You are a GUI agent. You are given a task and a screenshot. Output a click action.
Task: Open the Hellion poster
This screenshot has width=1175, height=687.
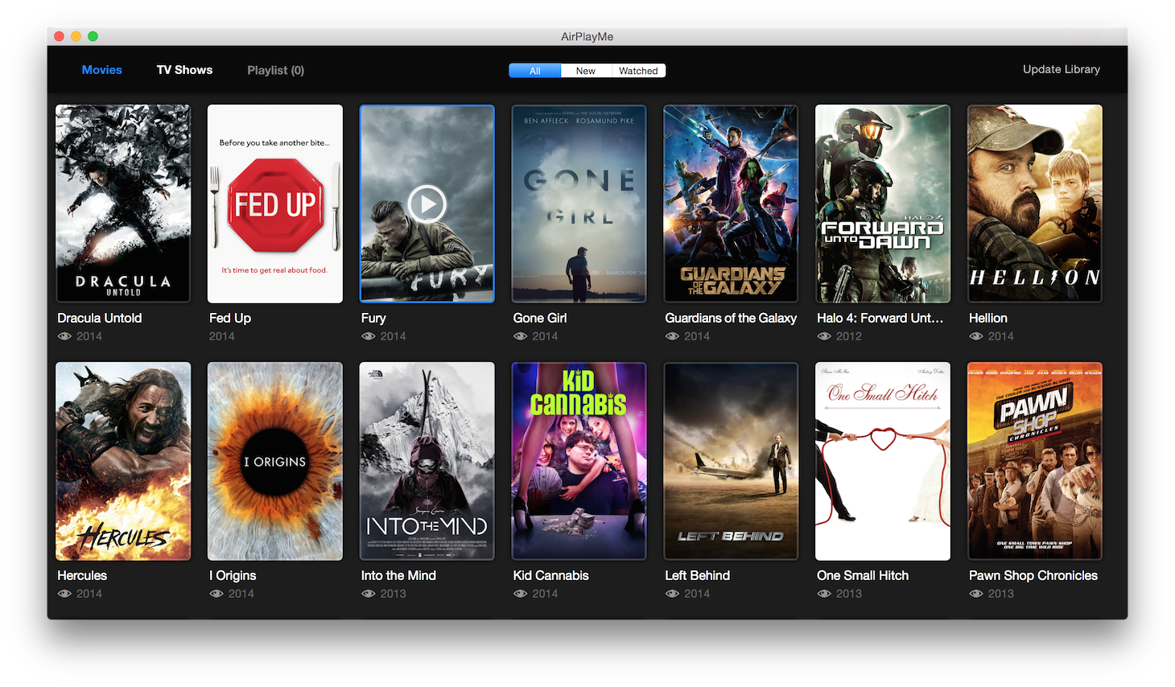click(x=1035, y=204)
